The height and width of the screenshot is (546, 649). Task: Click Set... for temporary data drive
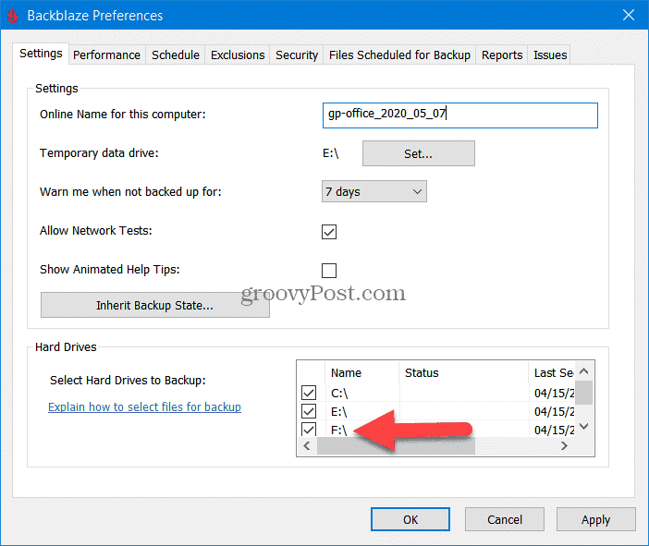[x=419, y=153]
